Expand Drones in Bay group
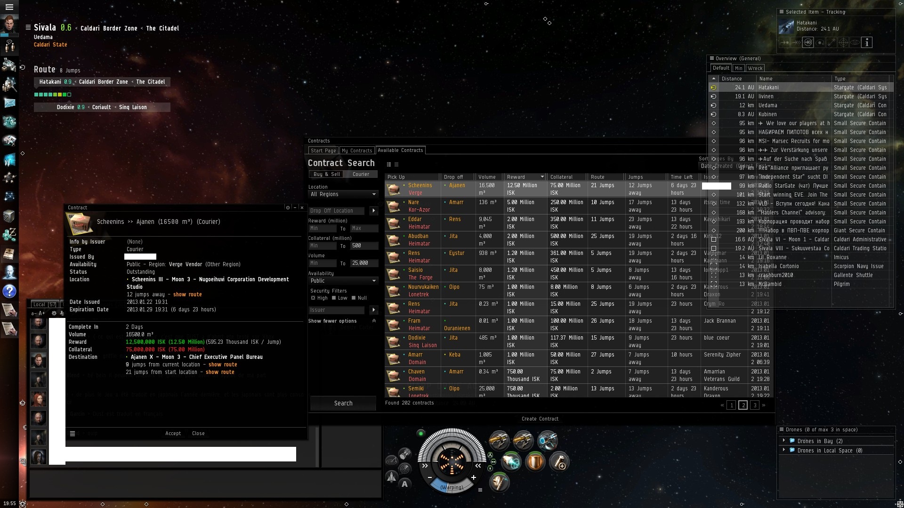Image resolution: width=904 pixels, height=508 pixels. coord(784,441)
